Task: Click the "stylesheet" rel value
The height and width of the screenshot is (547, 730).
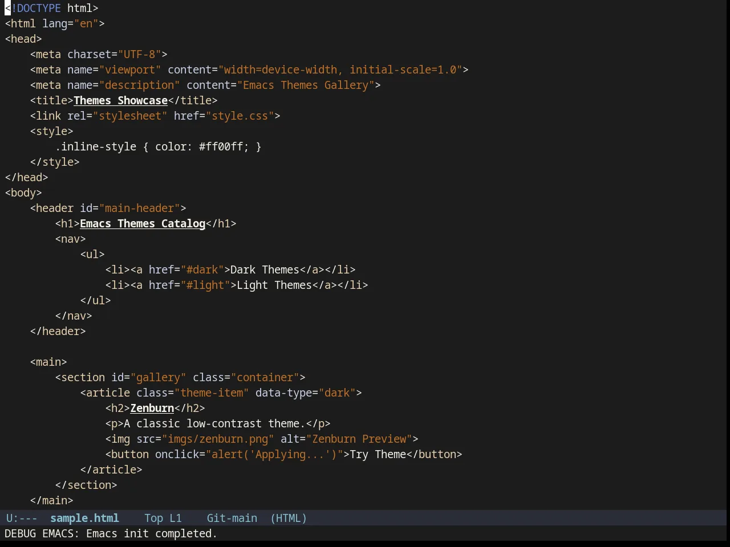Action: click(130, 116)
